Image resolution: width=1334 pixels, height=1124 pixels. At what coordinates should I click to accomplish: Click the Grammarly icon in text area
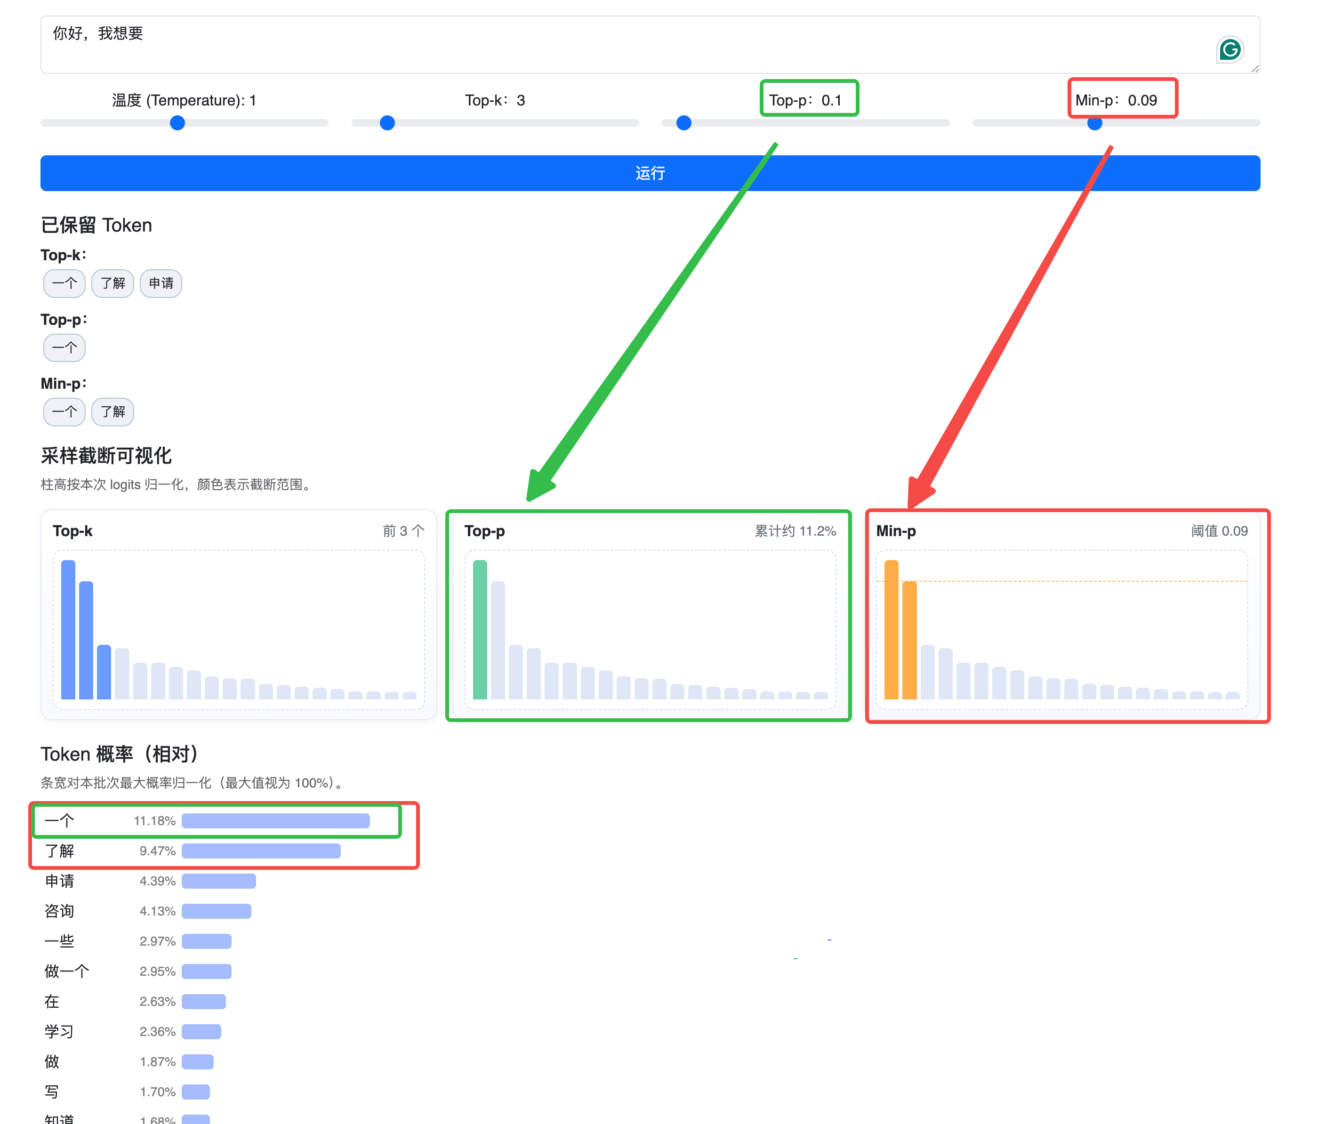click(x=1229, y=50)
